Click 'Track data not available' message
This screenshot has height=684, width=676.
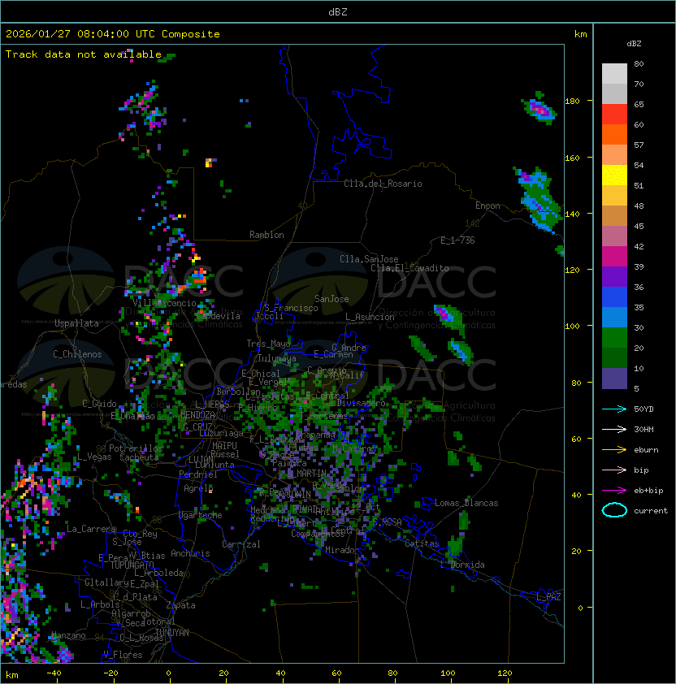[x=84, y=54]
